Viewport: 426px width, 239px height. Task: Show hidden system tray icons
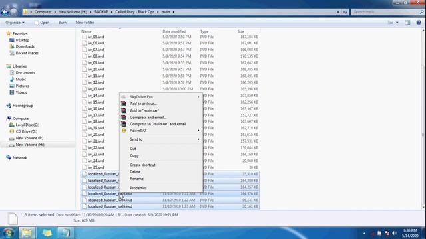click(364, 233)
